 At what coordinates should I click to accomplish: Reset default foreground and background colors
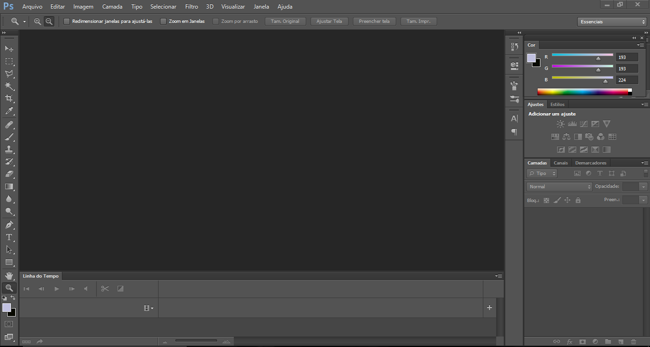coord(4,298)
